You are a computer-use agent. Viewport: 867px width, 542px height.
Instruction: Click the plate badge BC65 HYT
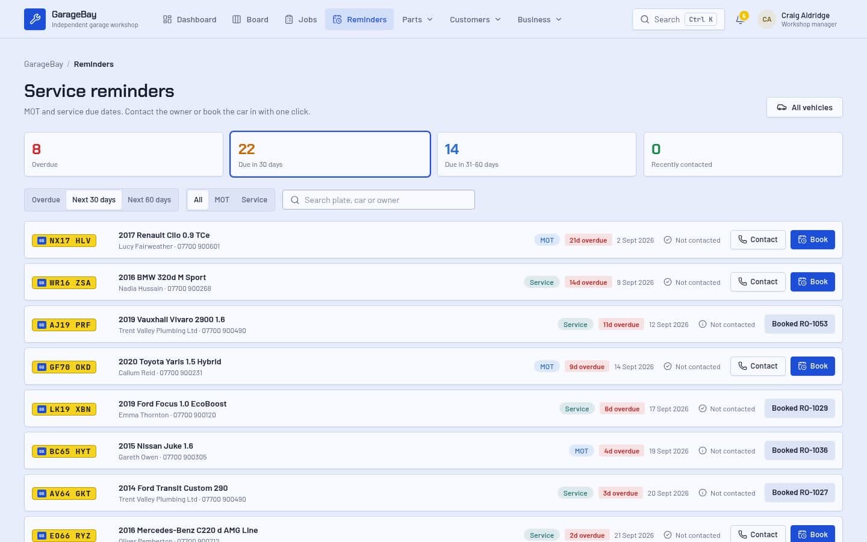(x=64, y=451)
